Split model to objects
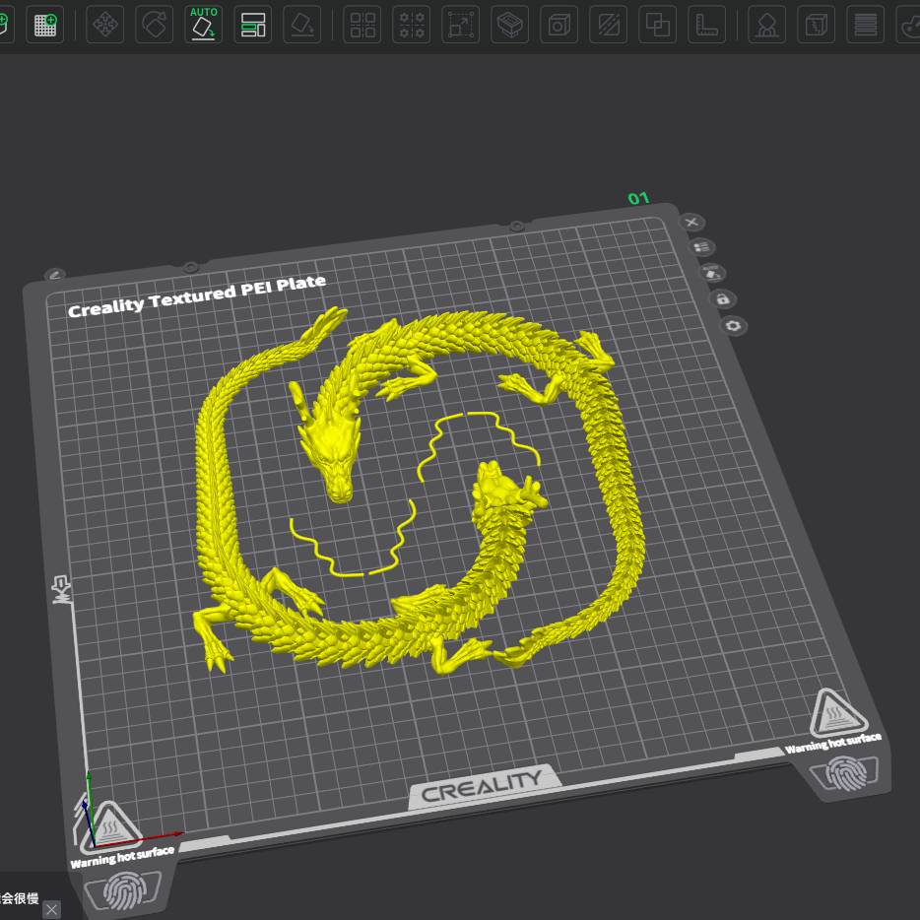920x920 pixels. tap(362, 25)
